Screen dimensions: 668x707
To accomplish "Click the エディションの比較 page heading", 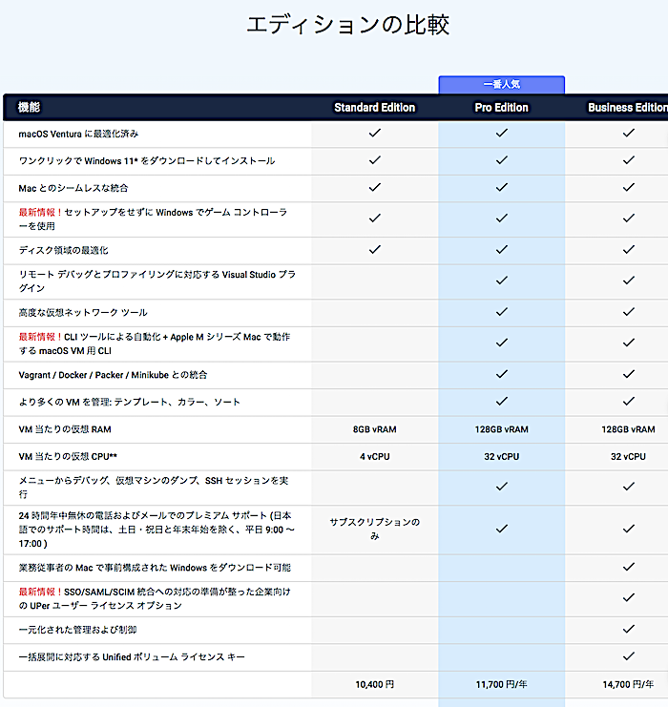I will click(347, 26).
